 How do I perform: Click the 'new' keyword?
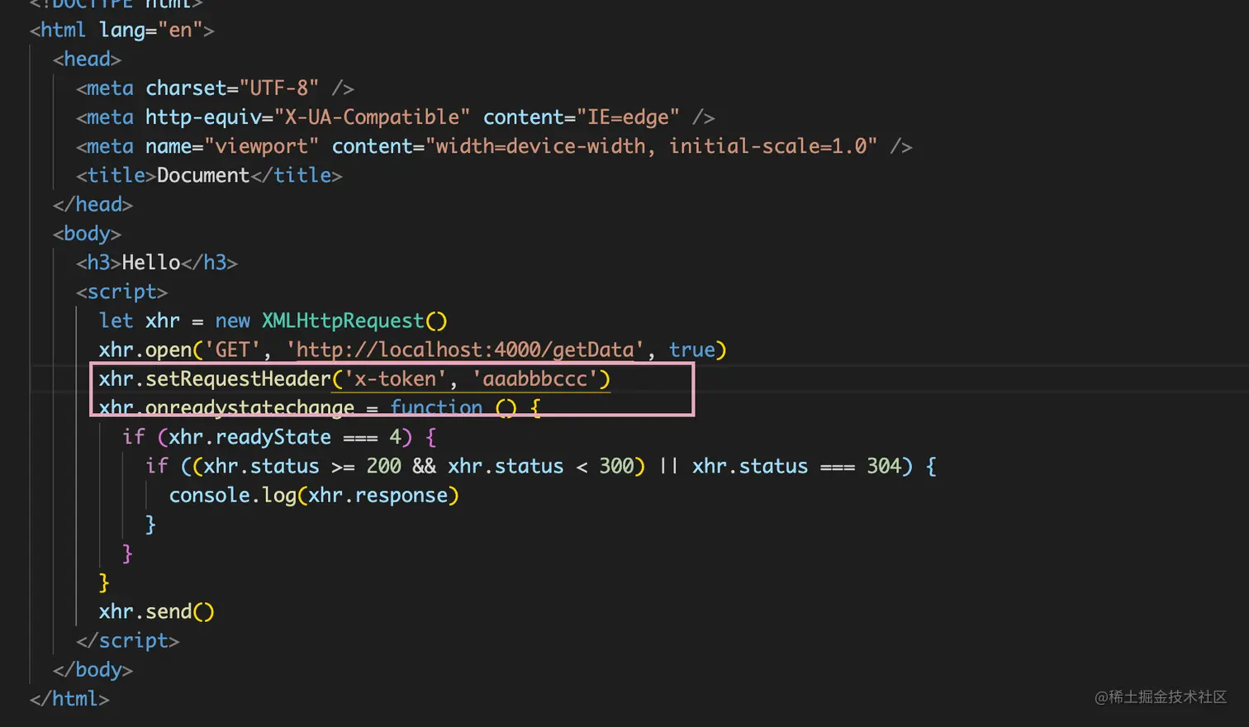[232, 321]
